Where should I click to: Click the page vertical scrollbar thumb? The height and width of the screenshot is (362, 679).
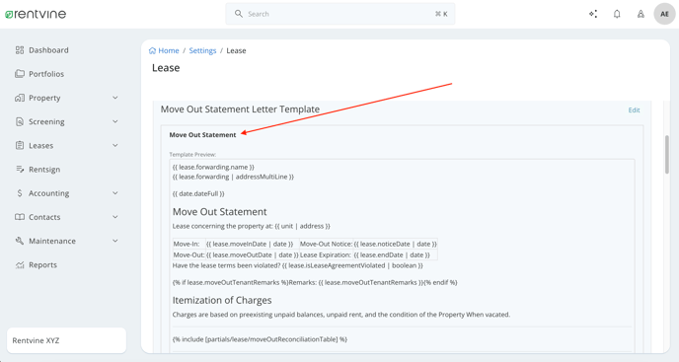click(x=667, y=155)
